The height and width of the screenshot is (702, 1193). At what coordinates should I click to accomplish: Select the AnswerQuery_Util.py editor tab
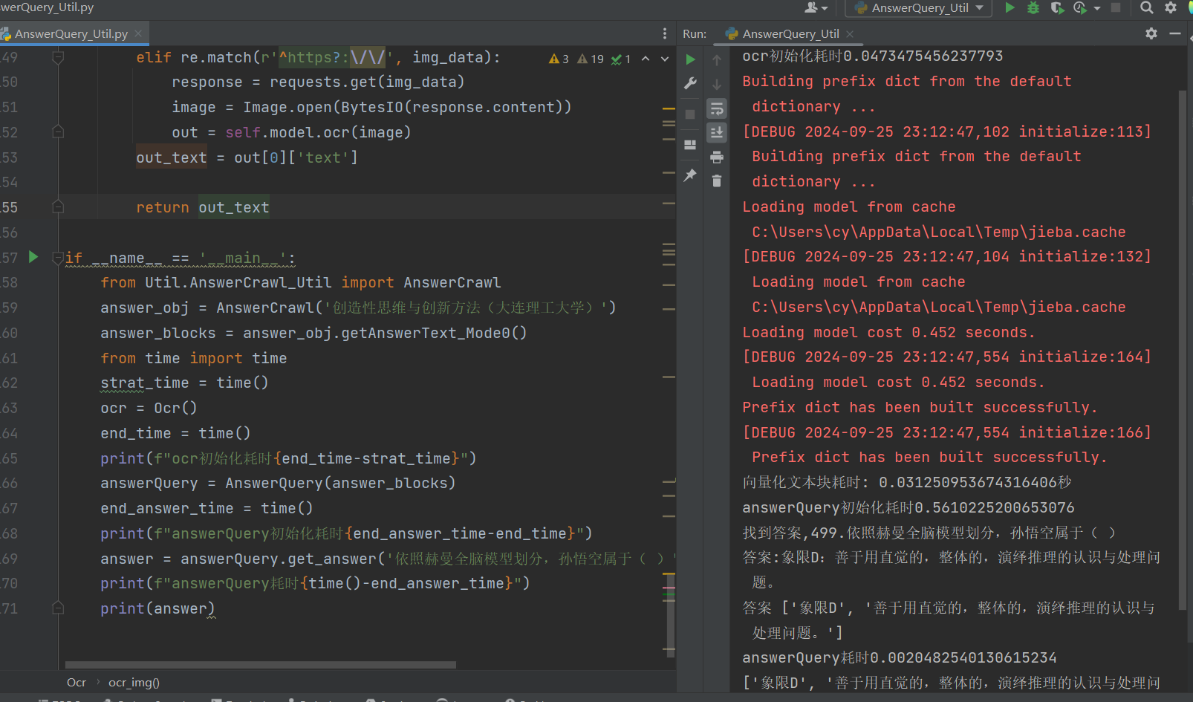click(x=71, y=33)
